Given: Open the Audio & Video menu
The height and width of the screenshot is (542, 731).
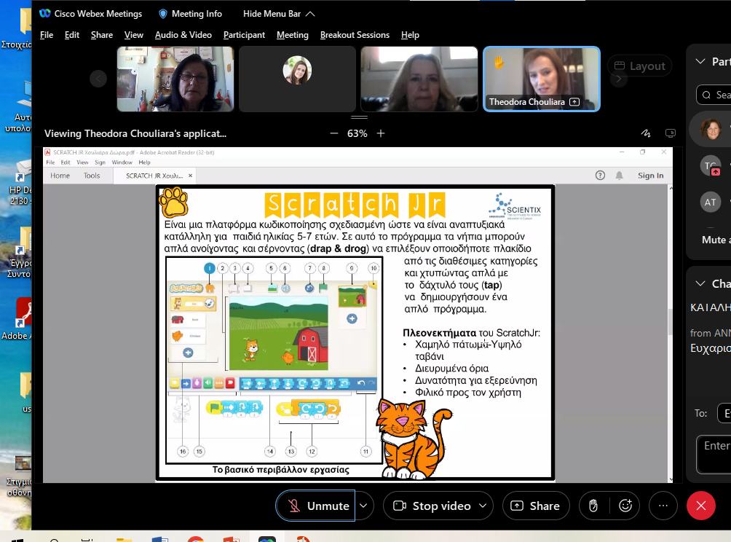Looking at the screenshot, I should click(x=183, y=35).
